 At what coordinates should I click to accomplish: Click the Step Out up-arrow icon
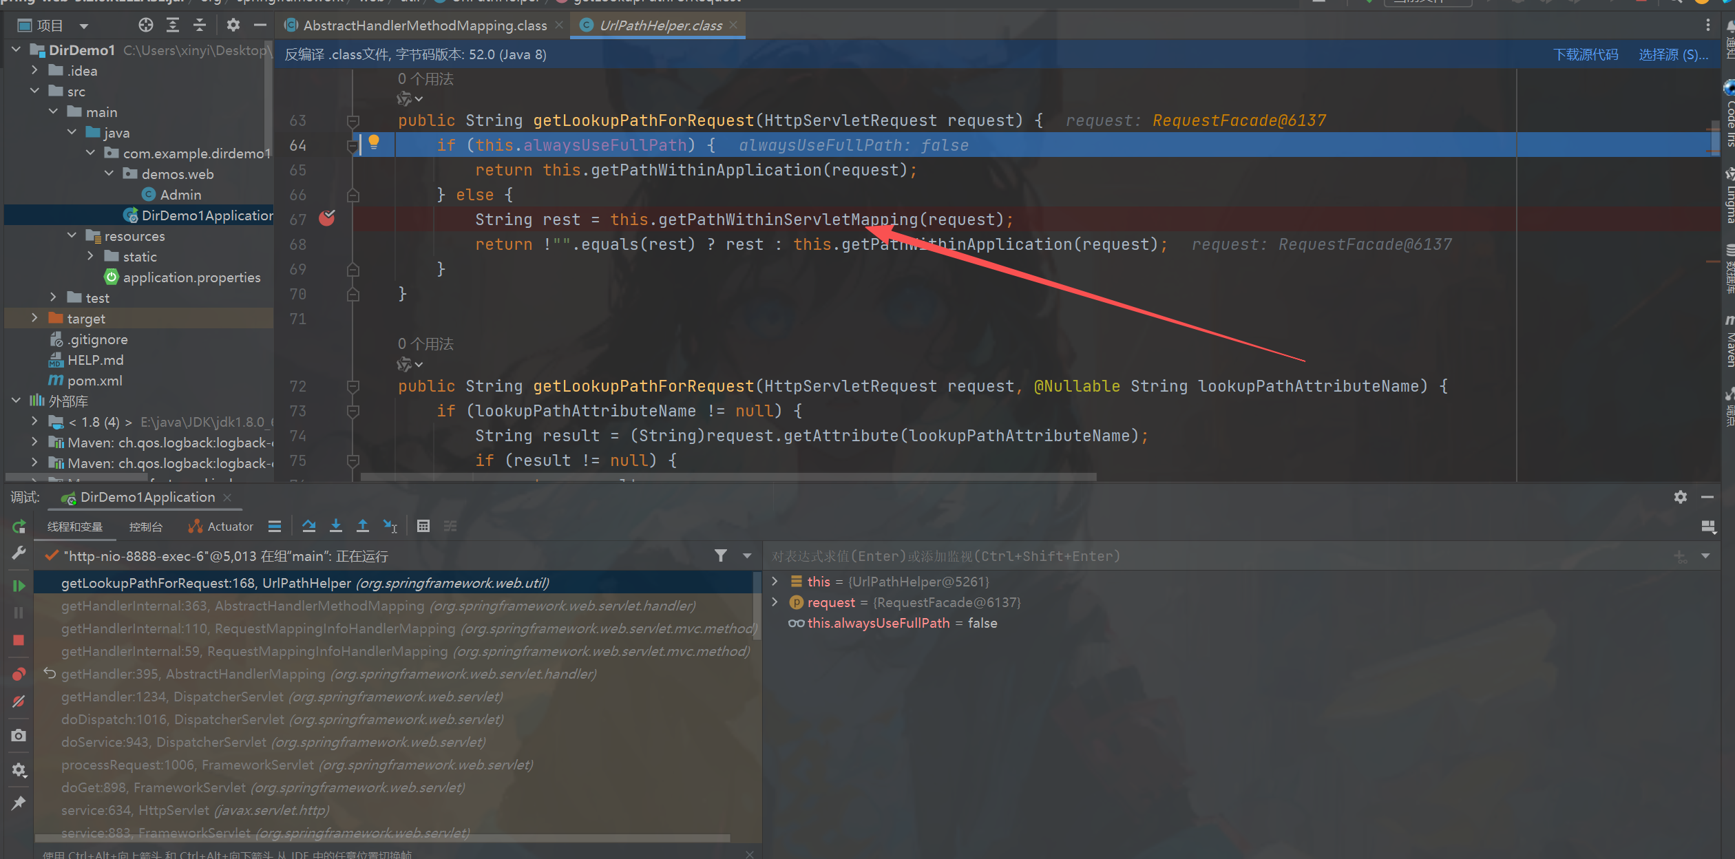[362, 526]
